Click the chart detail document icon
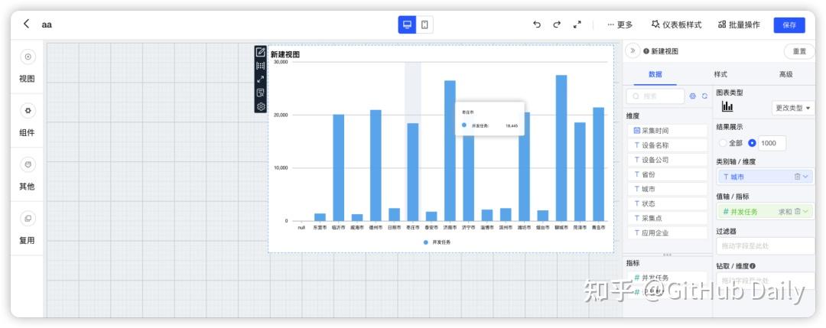The height and width of the screenshot is (328, 826). [x=260, y=93]
